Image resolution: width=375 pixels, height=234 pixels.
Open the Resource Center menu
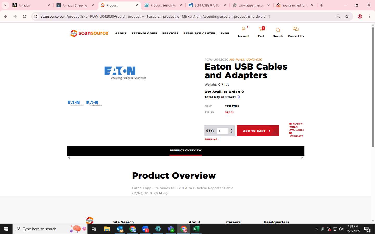[199, 33]
